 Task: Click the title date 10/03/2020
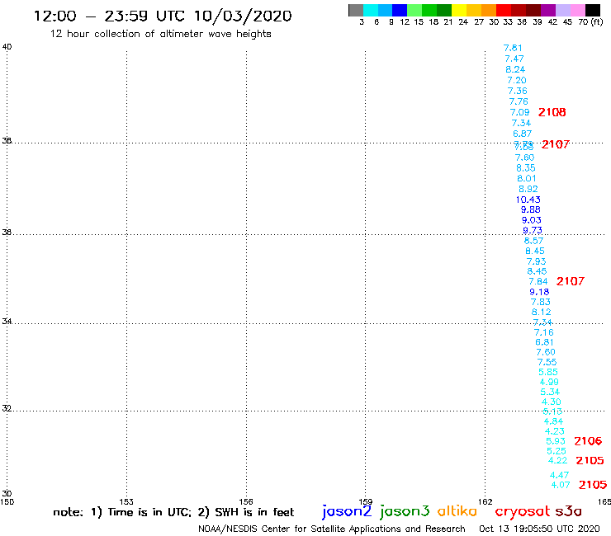click(243, 16)
